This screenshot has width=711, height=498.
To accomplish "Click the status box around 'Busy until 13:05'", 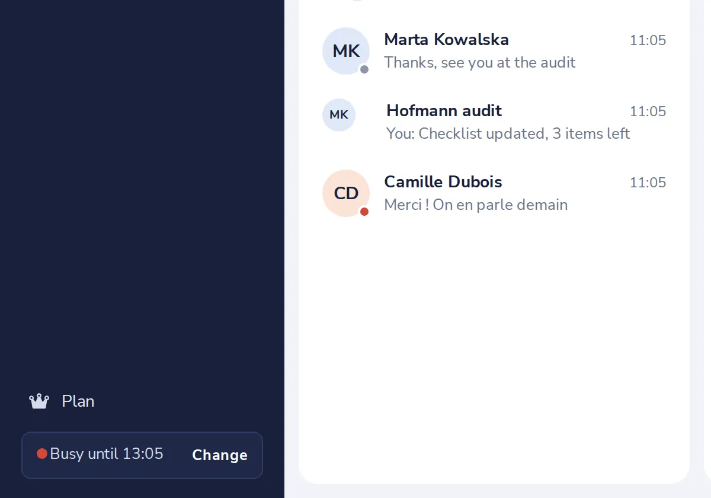I will click(x=142, y=455).
